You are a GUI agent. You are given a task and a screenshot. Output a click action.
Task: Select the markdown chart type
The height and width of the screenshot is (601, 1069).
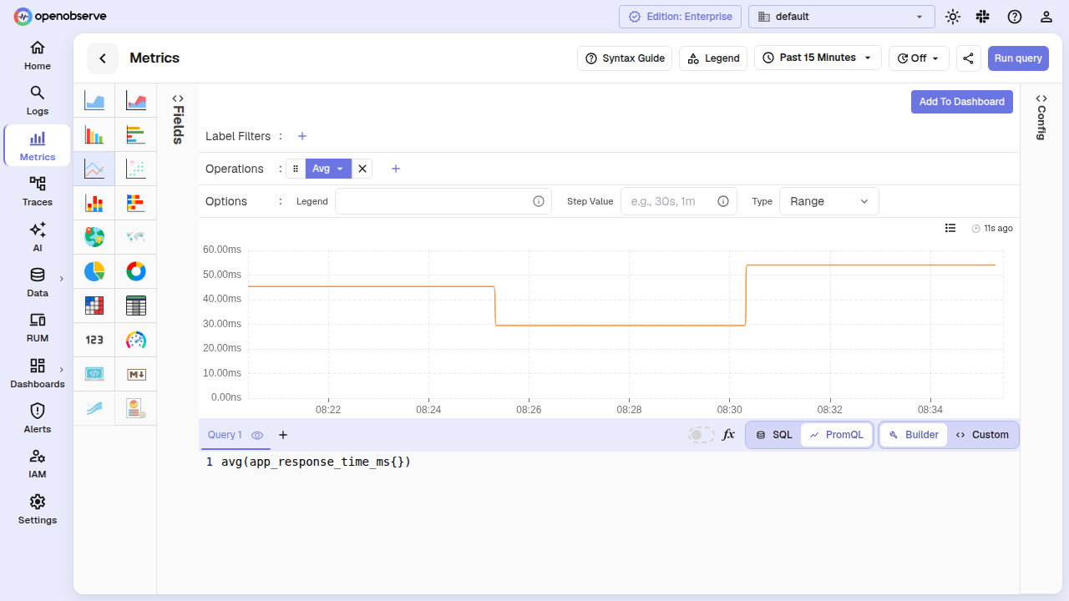pos(136,374)
